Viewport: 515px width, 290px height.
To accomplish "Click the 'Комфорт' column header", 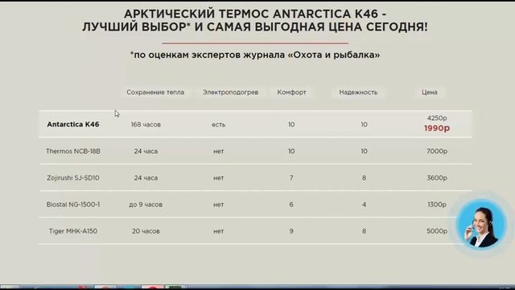I will click(291, 93).
